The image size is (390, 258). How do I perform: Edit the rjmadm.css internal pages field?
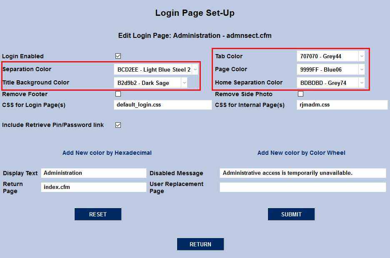342,104
